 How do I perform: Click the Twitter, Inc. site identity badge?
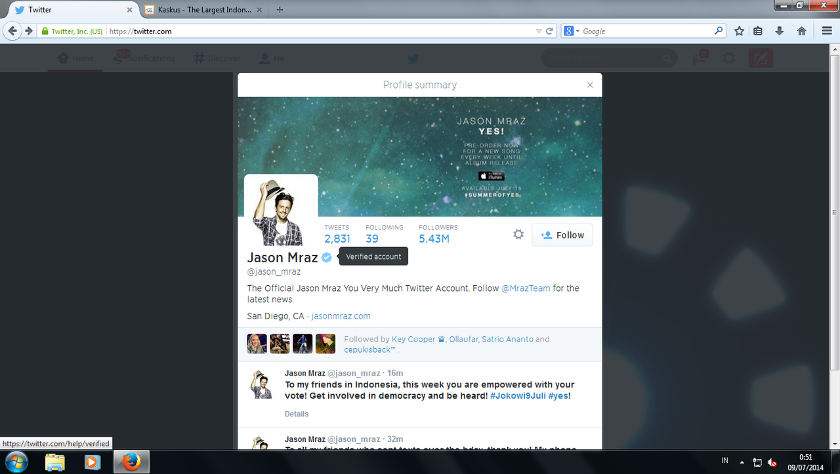72,31
